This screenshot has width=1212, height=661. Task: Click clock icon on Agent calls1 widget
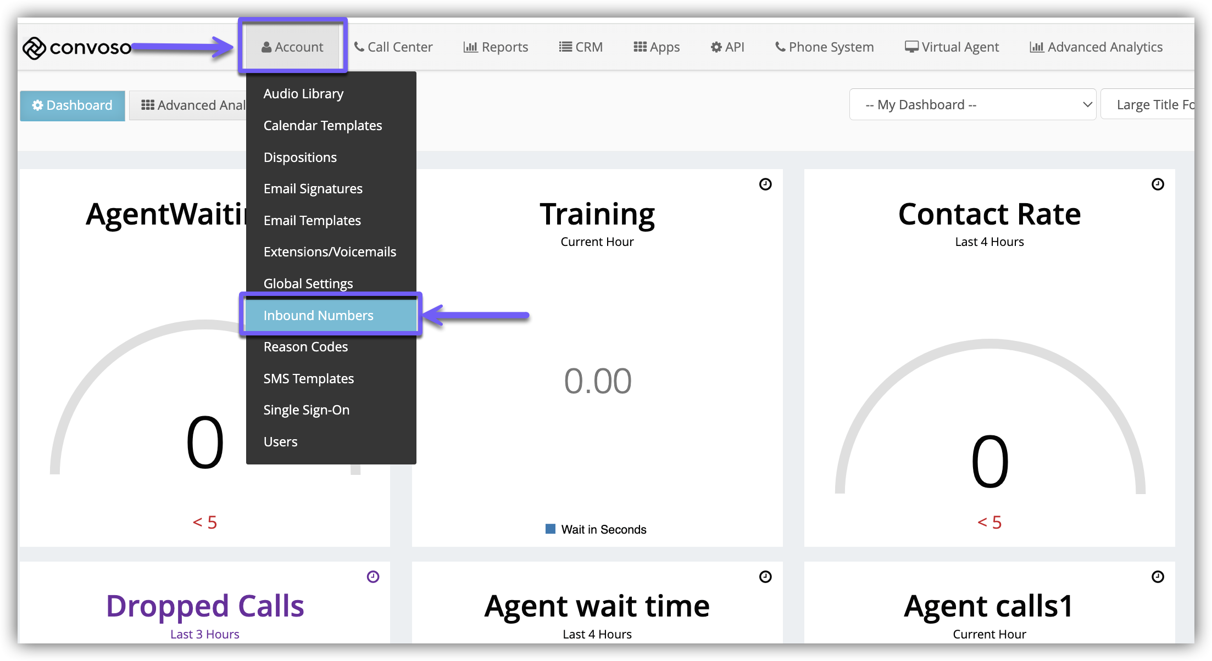click(x=1158, y=576)
